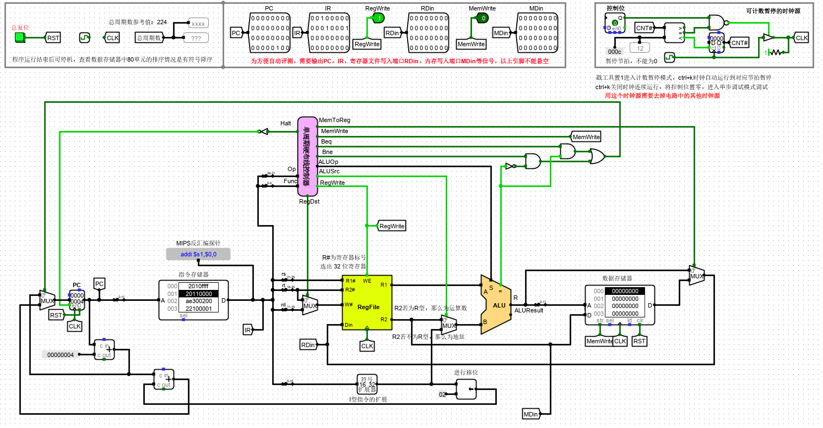
Task: Select the 000c pause-beat constant
Action: (x=614, y=52)
